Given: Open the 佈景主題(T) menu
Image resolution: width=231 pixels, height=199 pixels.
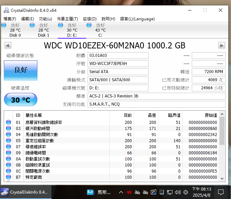Looking at the screenshot, I should point(67,19).
